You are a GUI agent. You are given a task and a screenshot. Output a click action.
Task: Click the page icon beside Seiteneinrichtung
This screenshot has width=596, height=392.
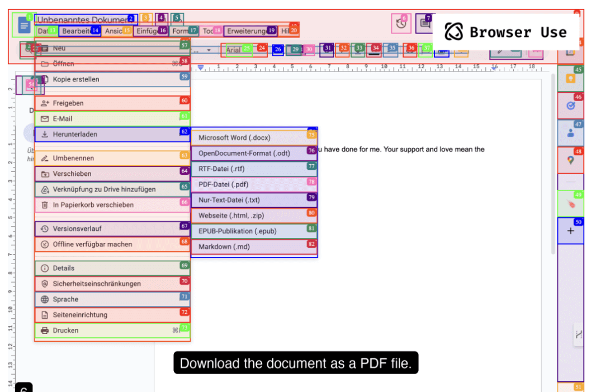coord(45,315)
